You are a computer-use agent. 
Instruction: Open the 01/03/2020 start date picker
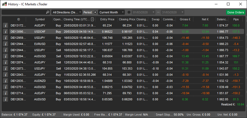(144, 12)
